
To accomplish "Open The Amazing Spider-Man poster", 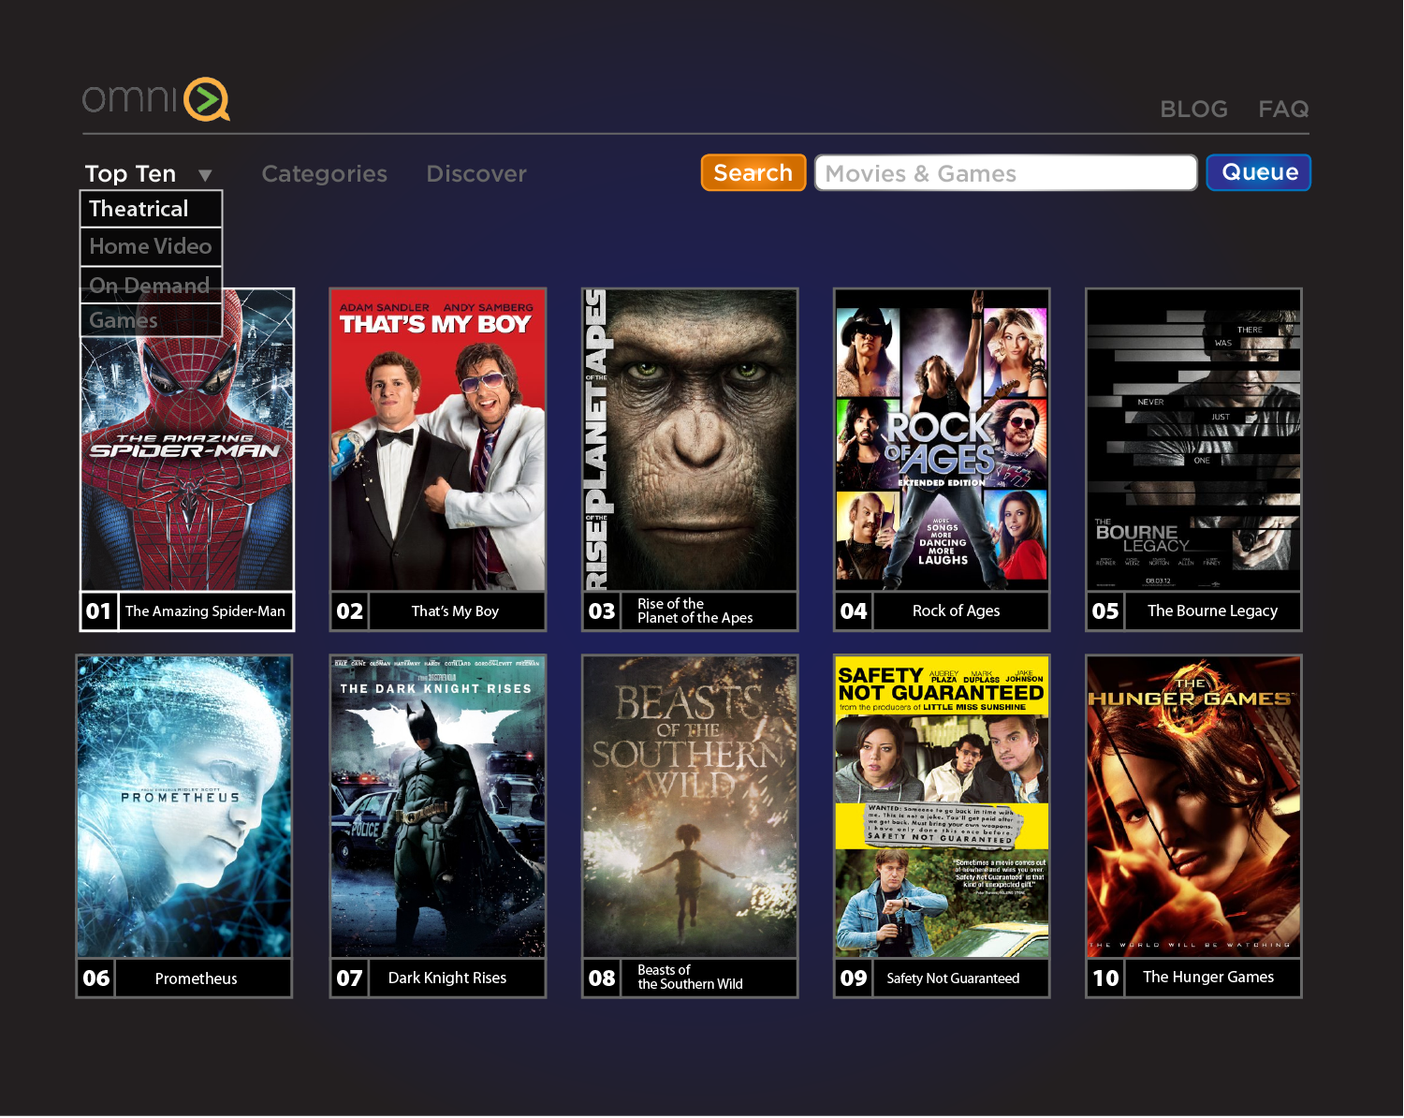I will (x=187, y=440).
